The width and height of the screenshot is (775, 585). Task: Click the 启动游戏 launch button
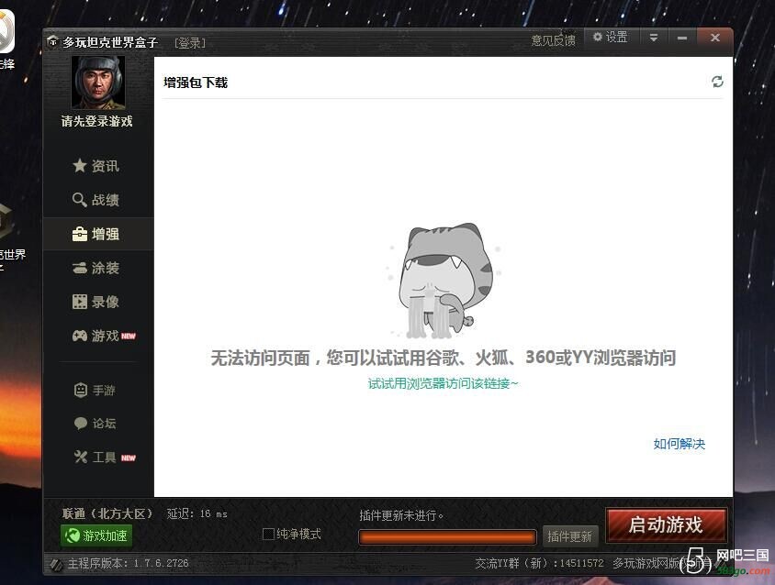pyautogui.click(x=666, y=524)
